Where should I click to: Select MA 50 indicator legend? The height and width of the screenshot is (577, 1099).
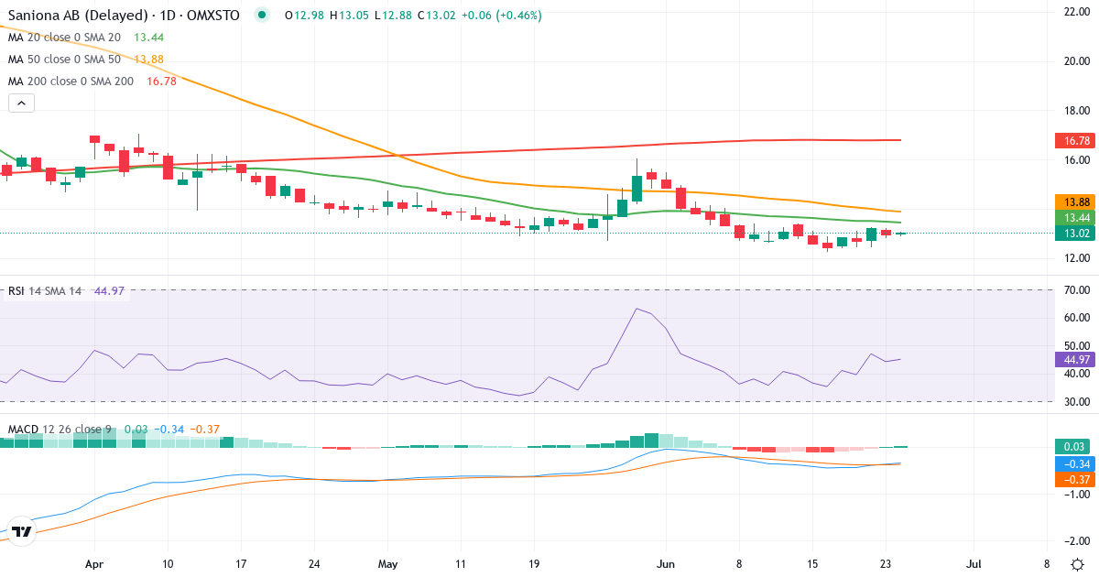click(64, 59)
